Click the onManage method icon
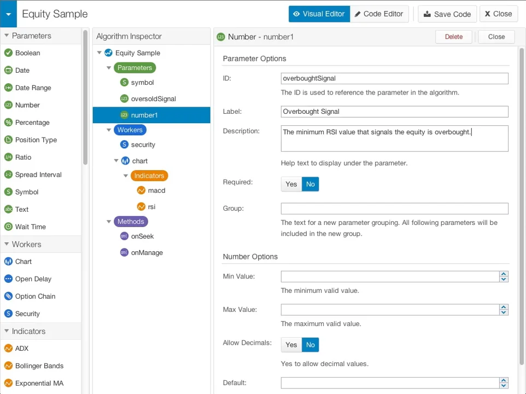The image size is (526, 394). pos(124,252)
